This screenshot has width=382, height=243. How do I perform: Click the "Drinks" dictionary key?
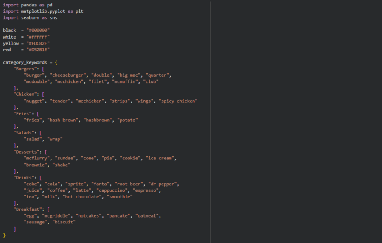pos(24,177)
